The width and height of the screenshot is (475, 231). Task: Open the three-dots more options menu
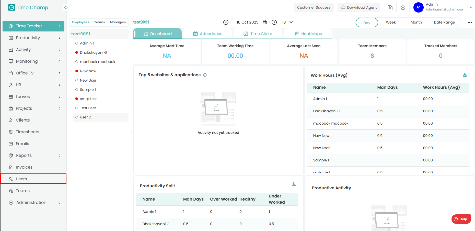[470, 23]
